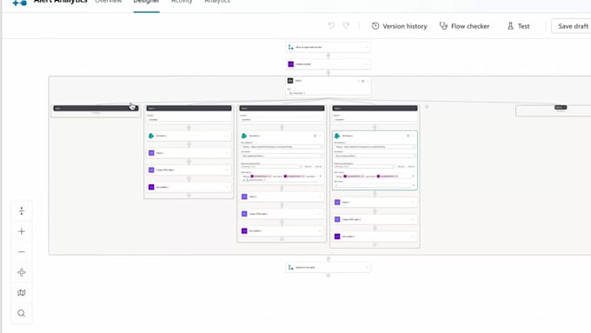Click the zoom out minus icon

[x=22, y=251]
